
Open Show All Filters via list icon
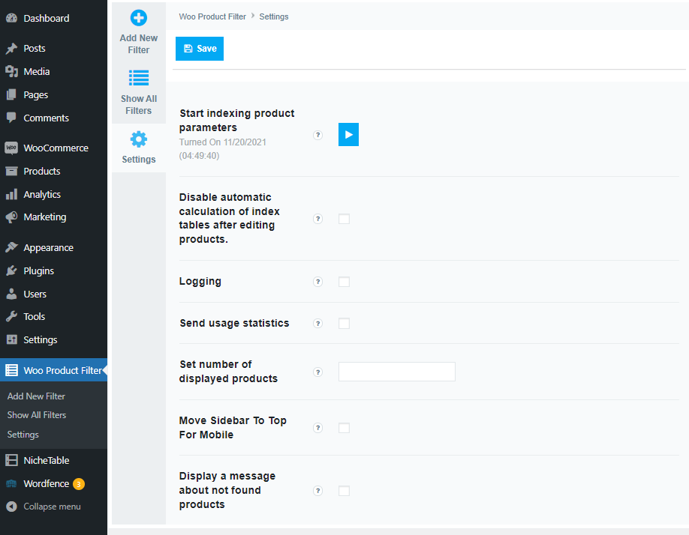pyautogui.click(x=138, y=78)
